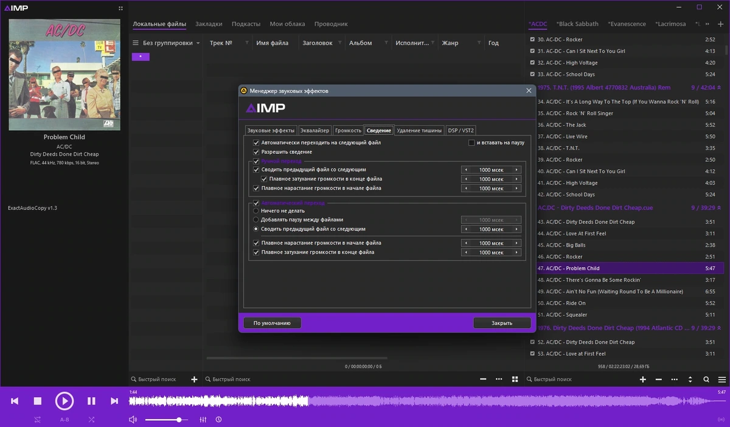The height and width of the screenshot is (427, 730).
Task: Toggle shuffle mode icon
Action: point(91,420)
